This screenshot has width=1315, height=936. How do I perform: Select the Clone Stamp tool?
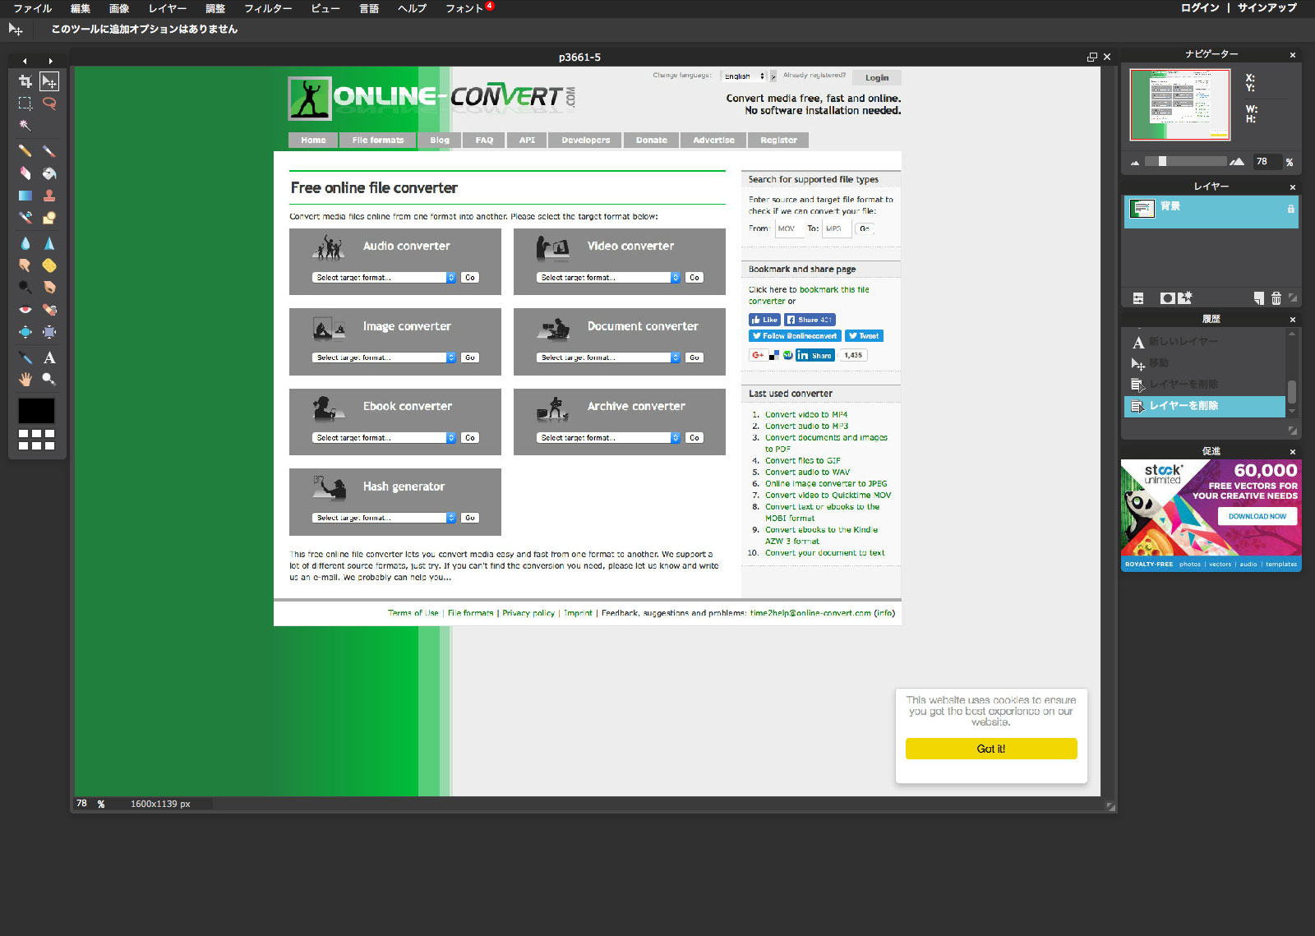(49, 196)
